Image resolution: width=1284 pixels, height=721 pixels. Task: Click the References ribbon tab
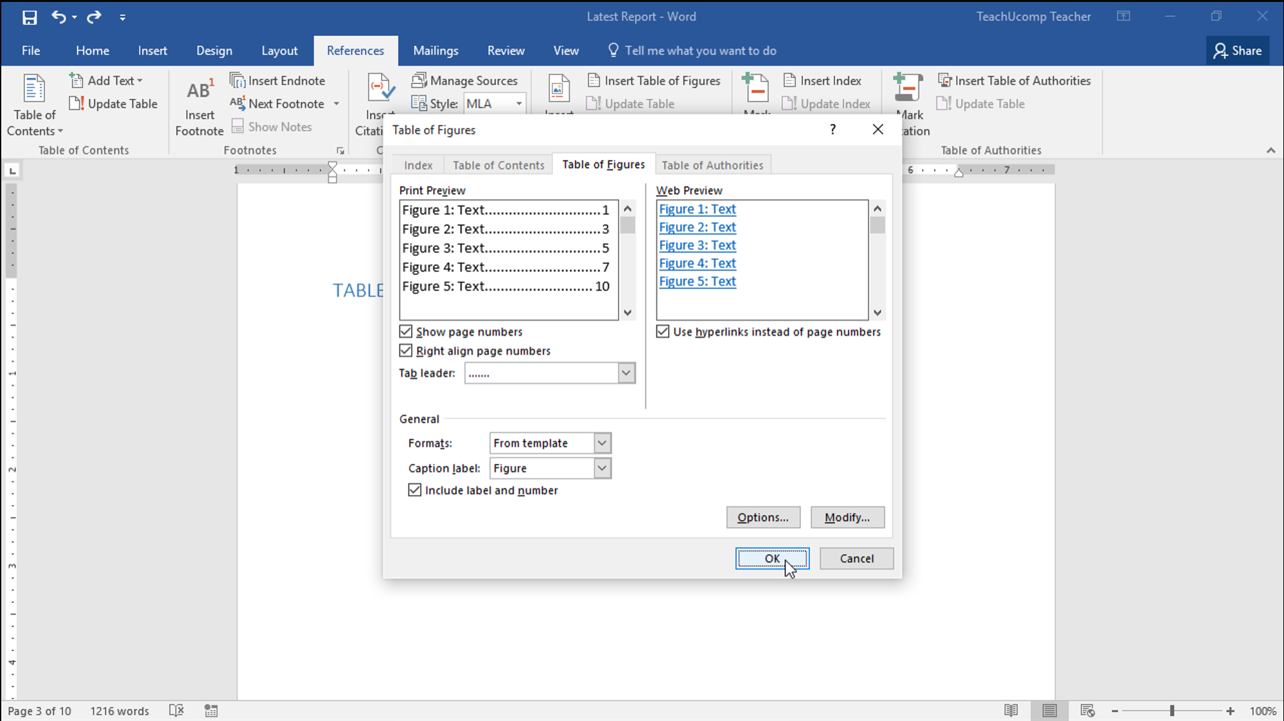[x=355, y=50]
